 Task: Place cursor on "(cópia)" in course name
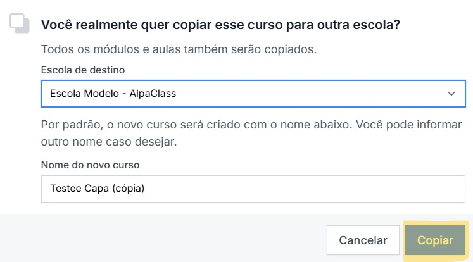pyautogui.click(x=126, y=189)
